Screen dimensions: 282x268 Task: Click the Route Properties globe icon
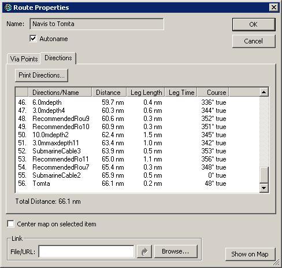[8, 8]
